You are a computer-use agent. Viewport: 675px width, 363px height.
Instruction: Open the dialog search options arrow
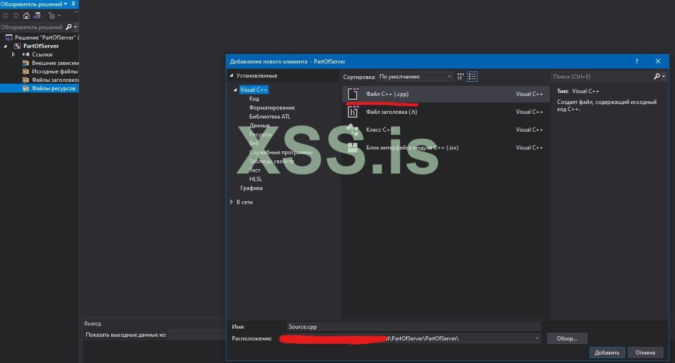click(x=664, y=76)
